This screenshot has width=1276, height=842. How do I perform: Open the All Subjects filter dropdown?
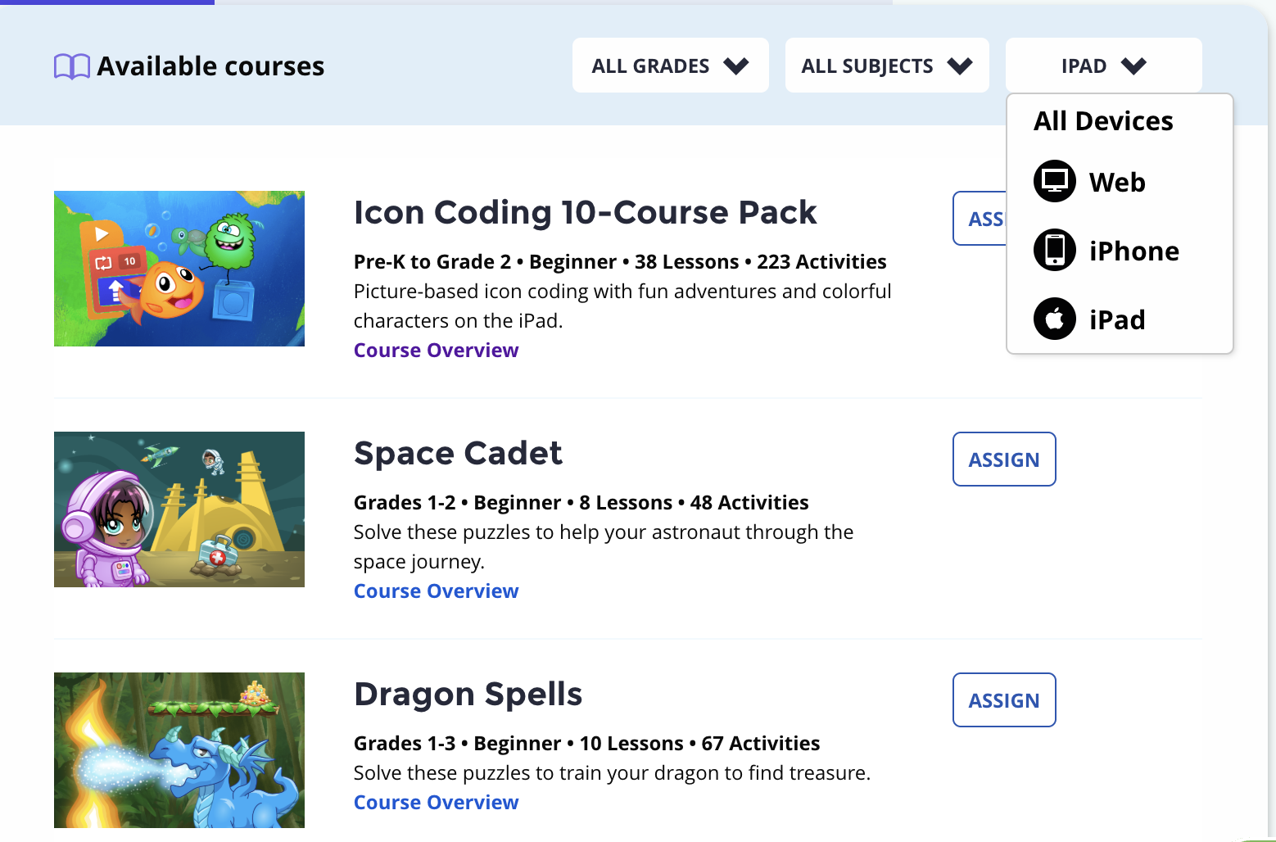point(886,66)
